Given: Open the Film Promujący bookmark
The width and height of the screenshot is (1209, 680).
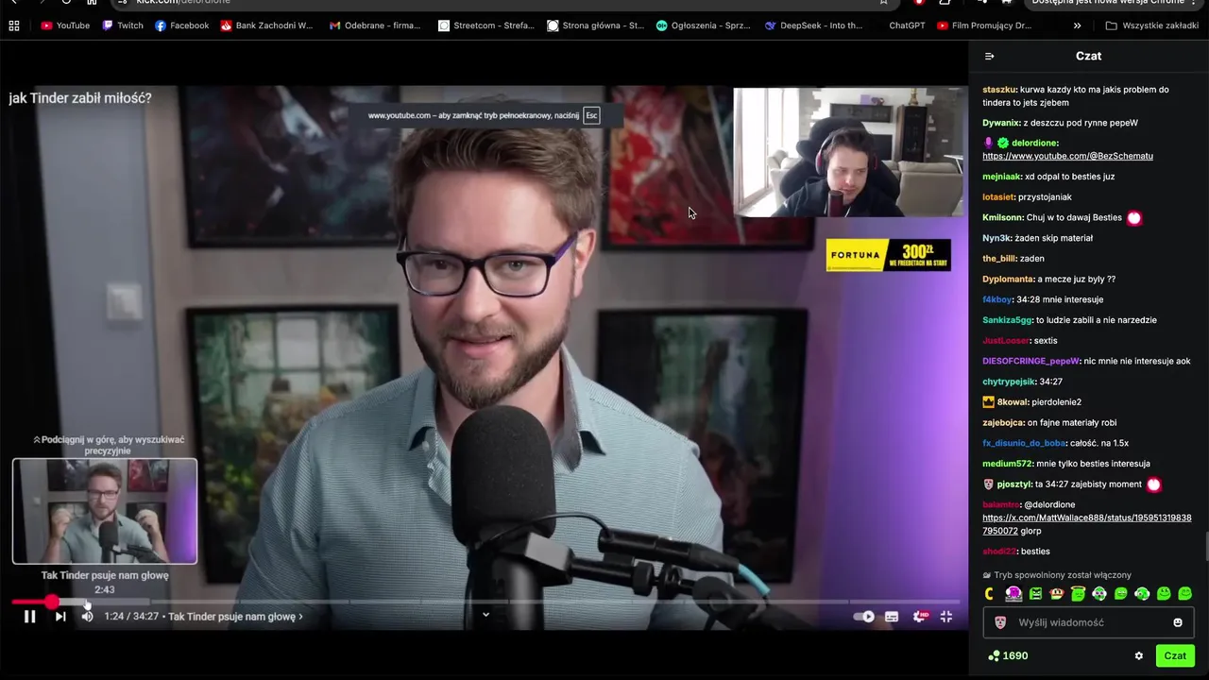Looking at the screenshot, I should coord(984,25).
